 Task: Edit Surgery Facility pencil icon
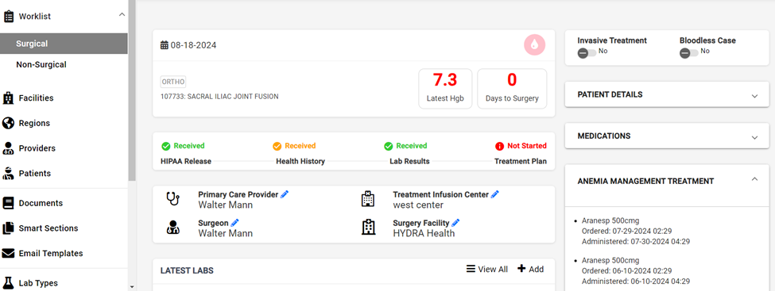[455, 223]
